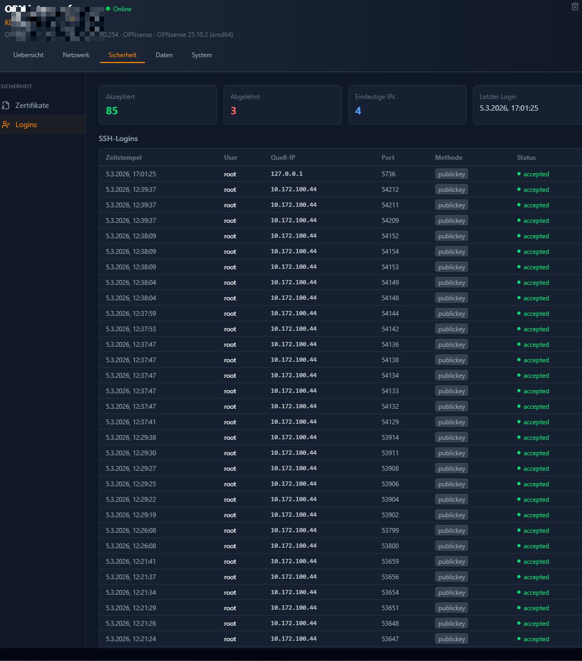
Task: Click the Abgelehnt 3 stat card
Action: (x=282, y=105)
